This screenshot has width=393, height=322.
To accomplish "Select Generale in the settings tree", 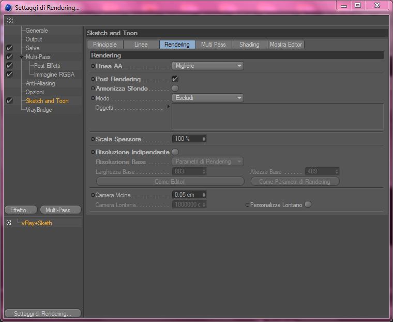I will pos(37,31).
